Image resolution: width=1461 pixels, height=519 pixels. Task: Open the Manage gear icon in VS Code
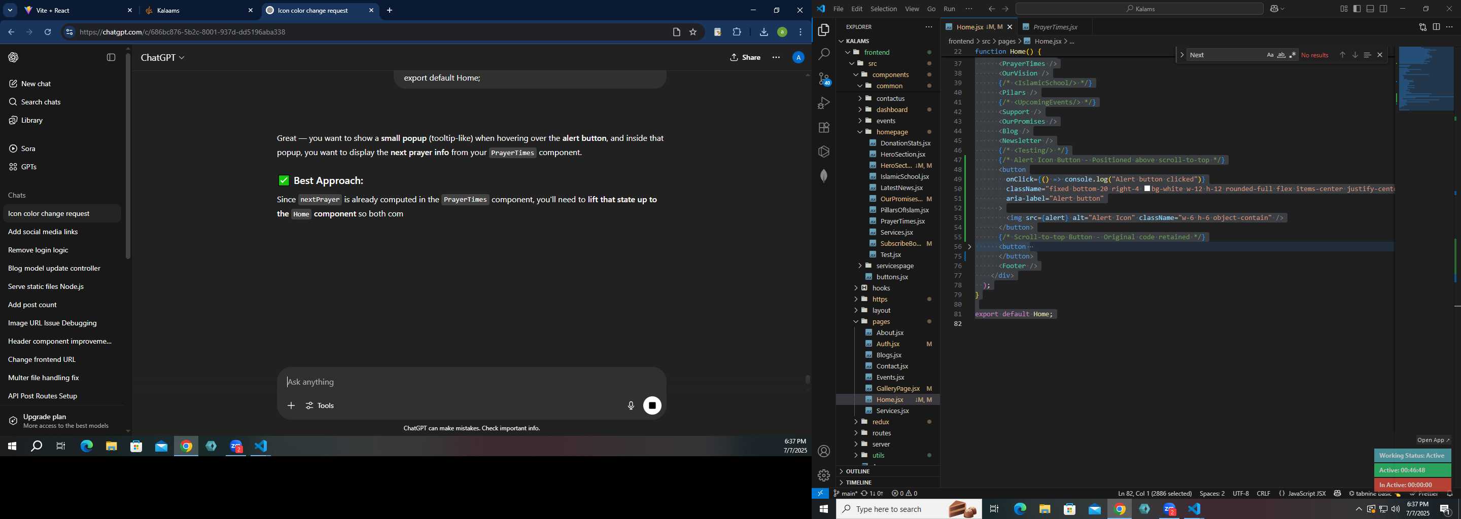click(x=823, y=475)
